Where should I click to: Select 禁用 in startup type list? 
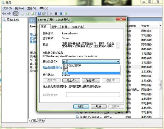click(91, 73)
